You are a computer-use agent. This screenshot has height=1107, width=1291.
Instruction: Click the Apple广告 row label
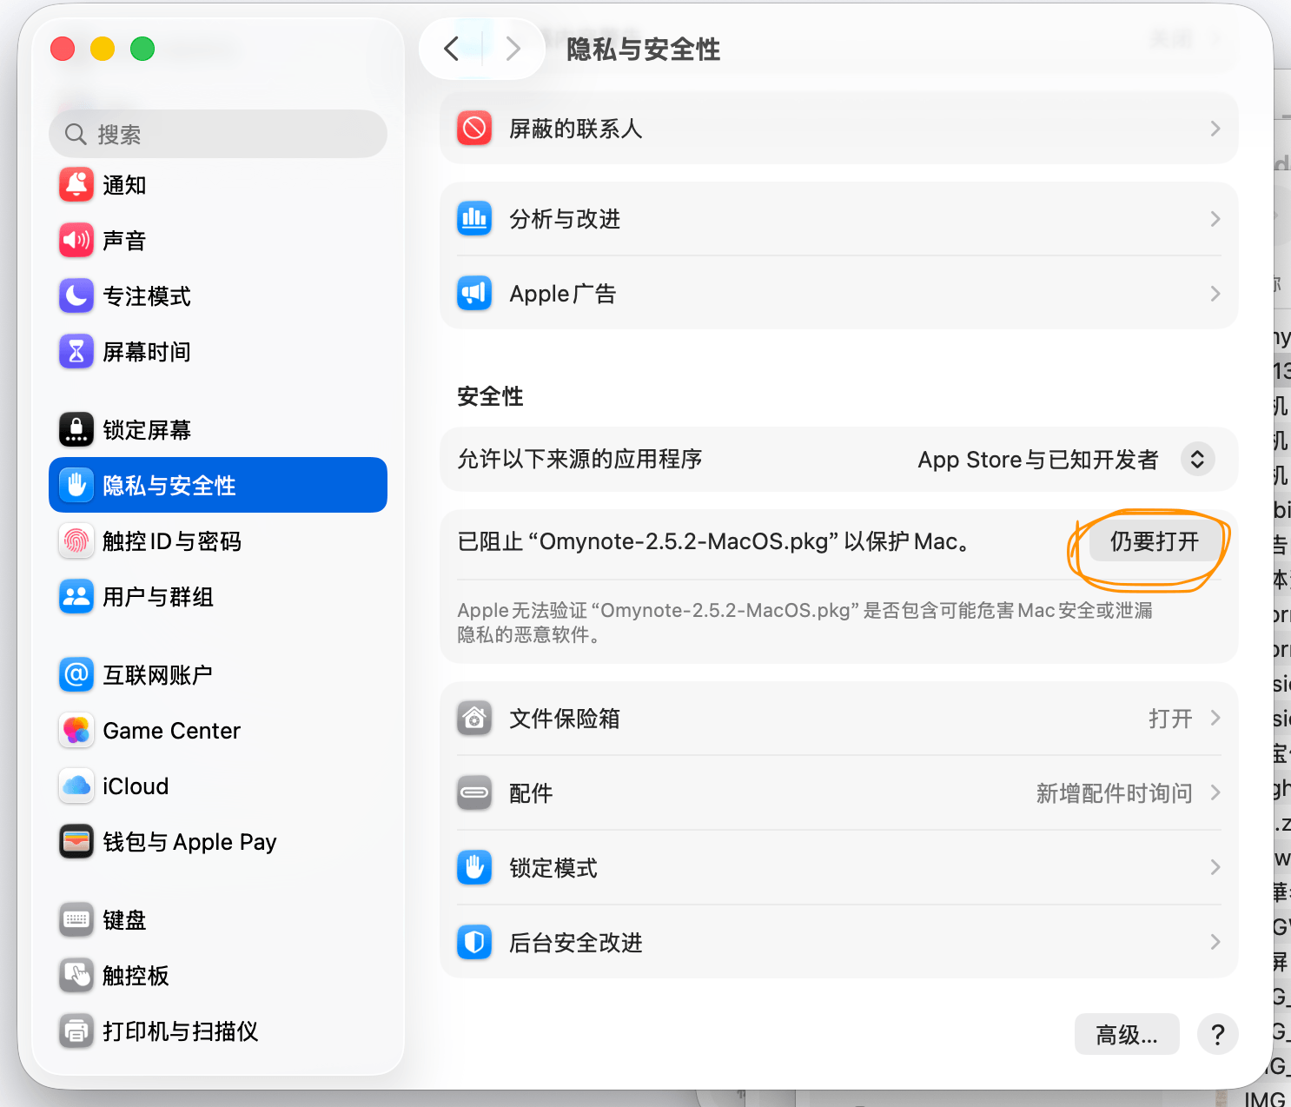[563, 294]
